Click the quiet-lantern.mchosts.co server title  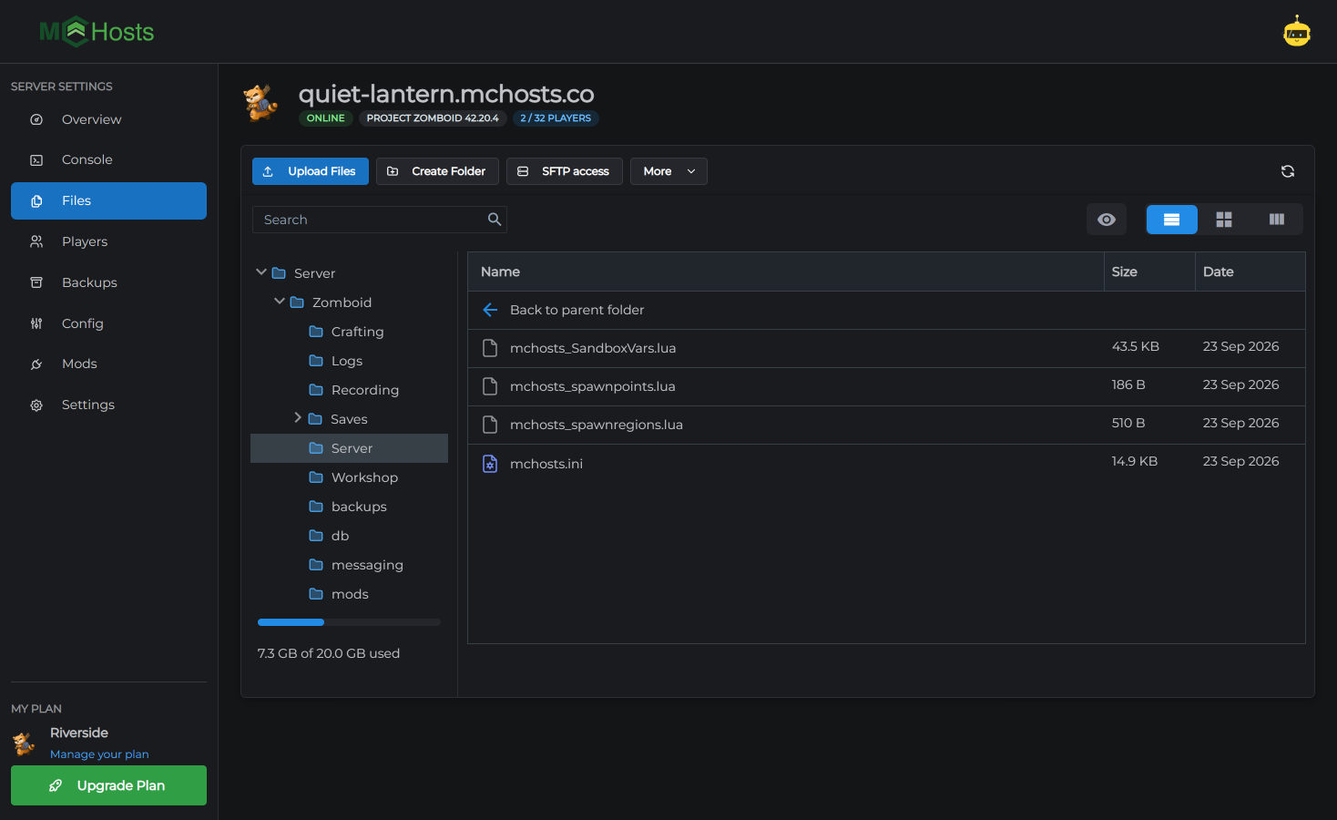click(446, 94)
